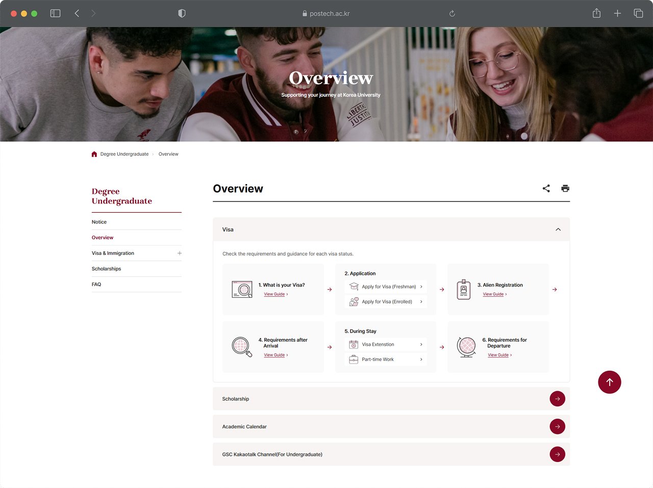Image resolution: width=653 pixels, height=488 pixels.
Task: Open Part-time Work under During Stay
Action: point(386,359)
